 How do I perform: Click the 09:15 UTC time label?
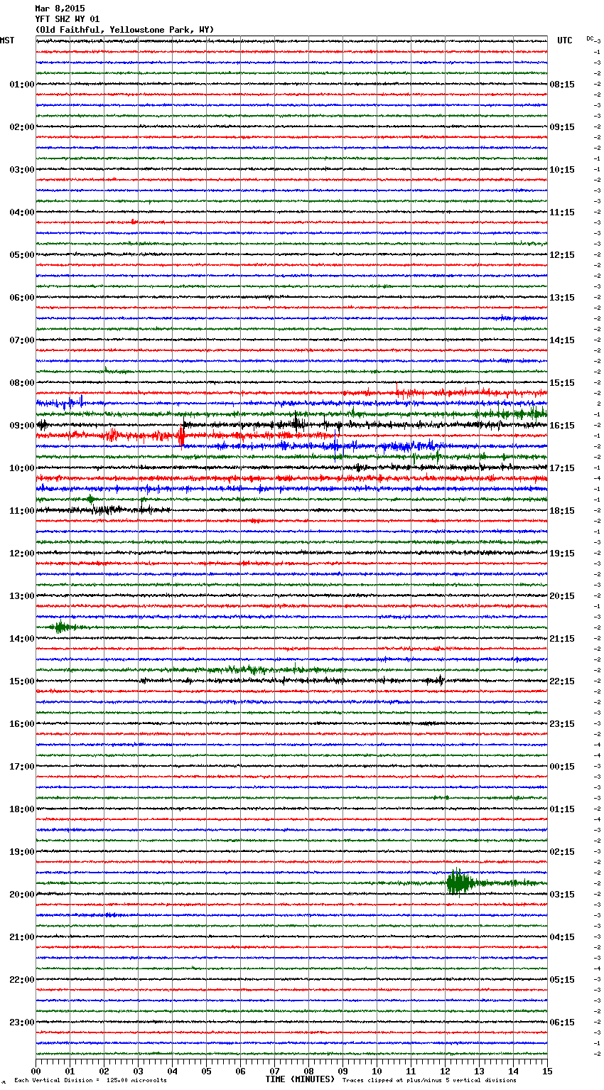click(x=562, y=127)
